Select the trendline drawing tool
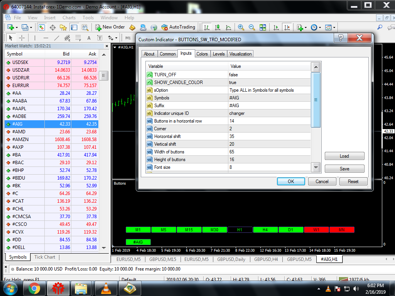This screenshot has width=395, height=296. 56,38
